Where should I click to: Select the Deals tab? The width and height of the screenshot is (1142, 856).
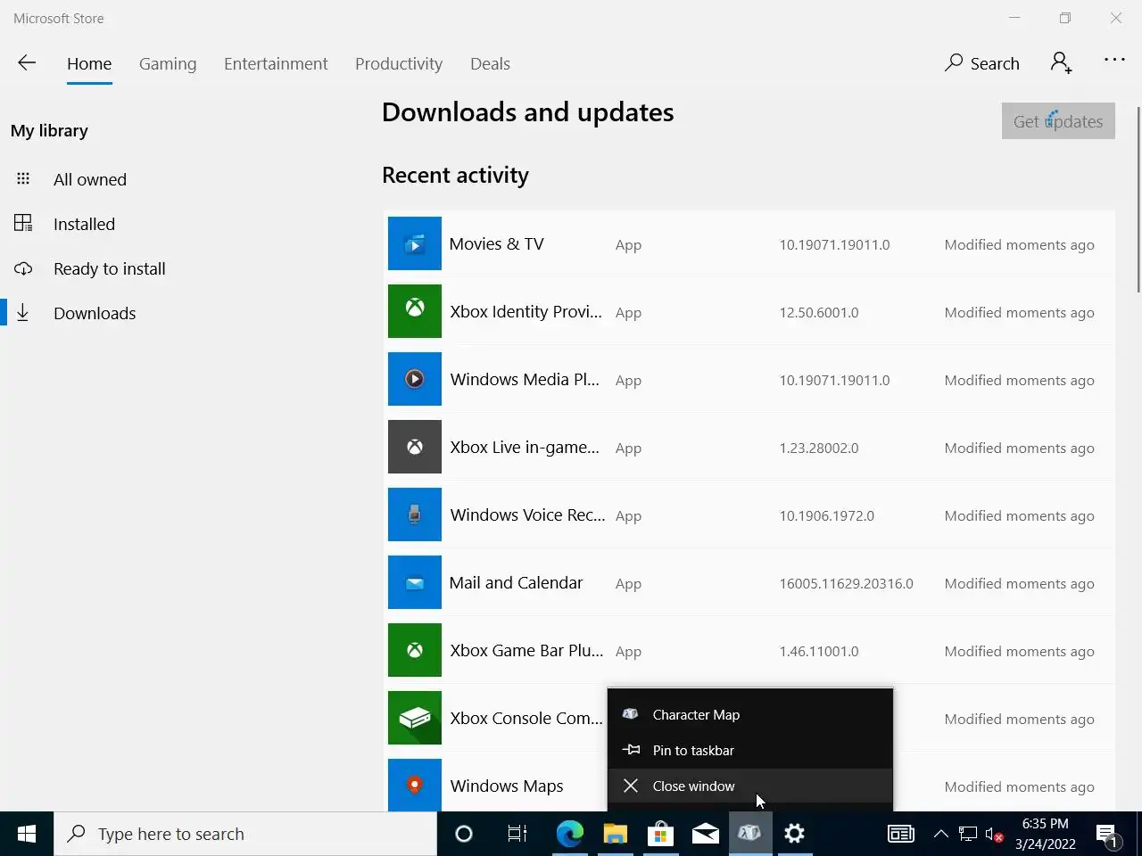coord(490,63)
